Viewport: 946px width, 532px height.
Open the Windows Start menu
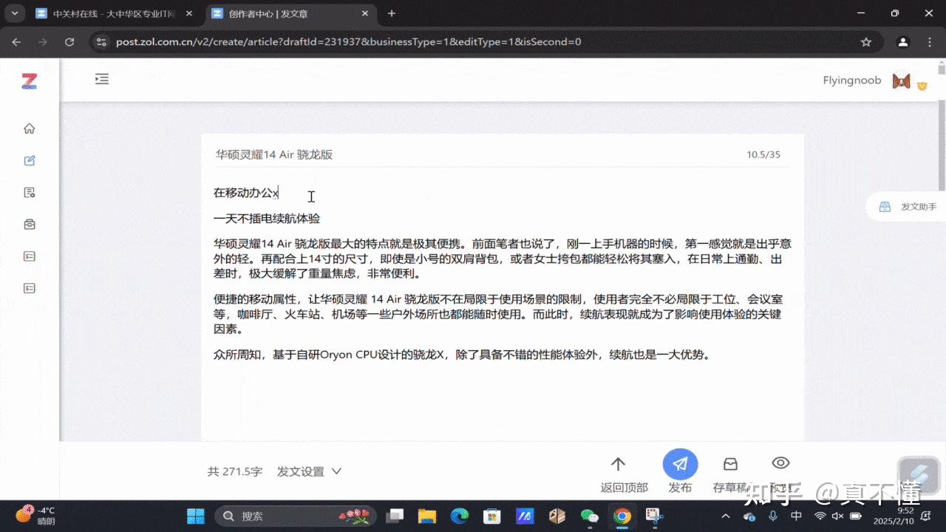(x=196, y=516)
